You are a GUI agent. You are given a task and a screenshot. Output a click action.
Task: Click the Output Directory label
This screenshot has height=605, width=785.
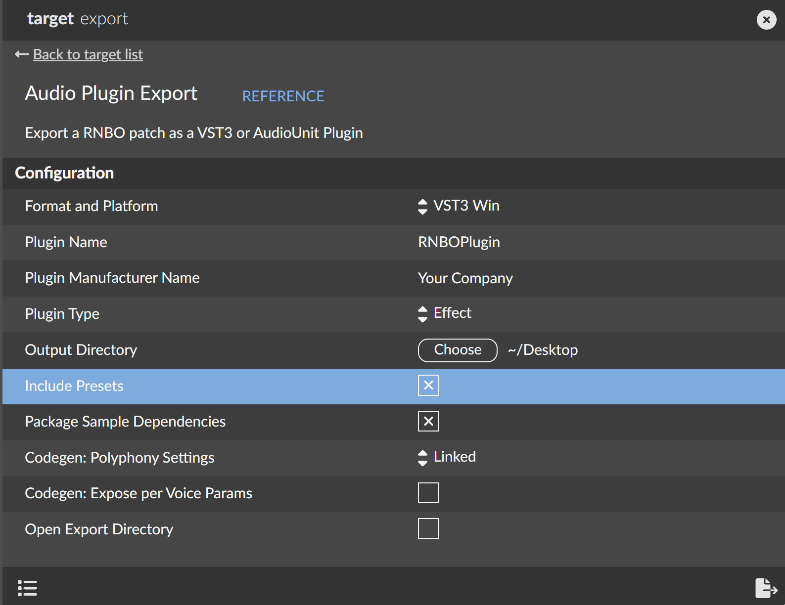click(81, 350)
